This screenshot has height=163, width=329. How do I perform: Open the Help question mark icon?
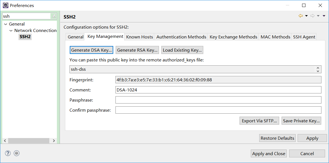pos(8,153)
